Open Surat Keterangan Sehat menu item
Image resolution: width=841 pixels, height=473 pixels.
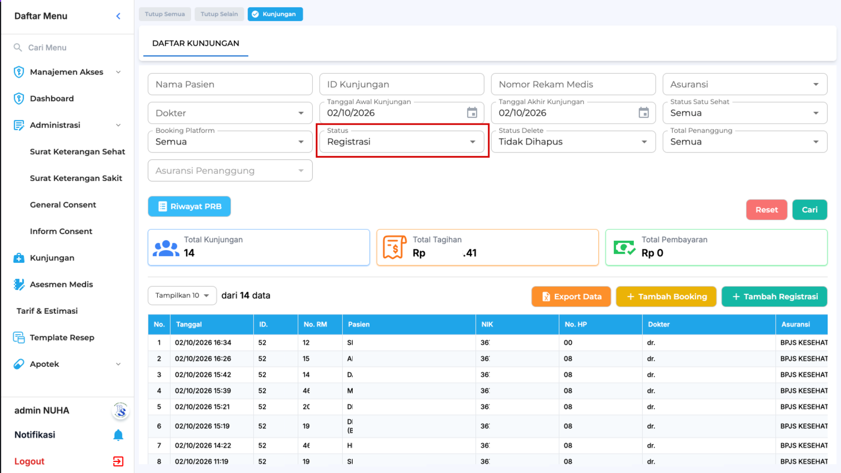pyautogui.click(x=77, y=152)
